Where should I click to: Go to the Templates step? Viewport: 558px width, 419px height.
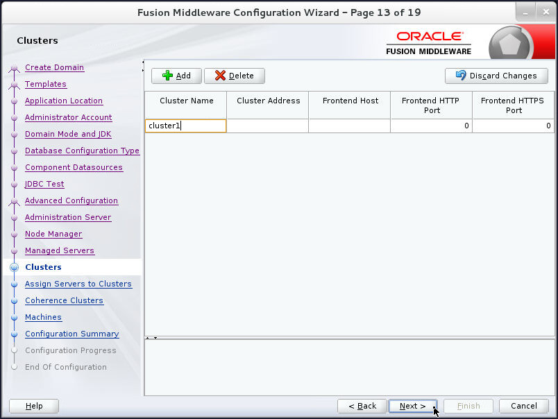click(x=46, y=84)
